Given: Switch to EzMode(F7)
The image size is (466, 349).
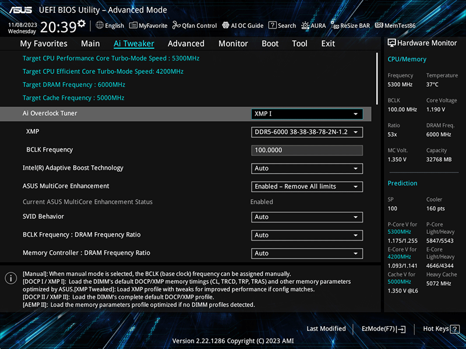Looking at the screenshot, I should [383, 329].
